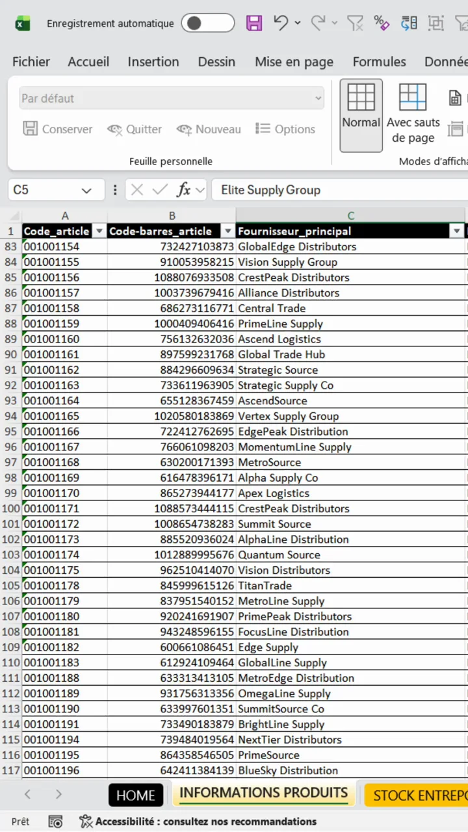
Task: Click the macro recording status bar icon
Action: pos(55,822)
